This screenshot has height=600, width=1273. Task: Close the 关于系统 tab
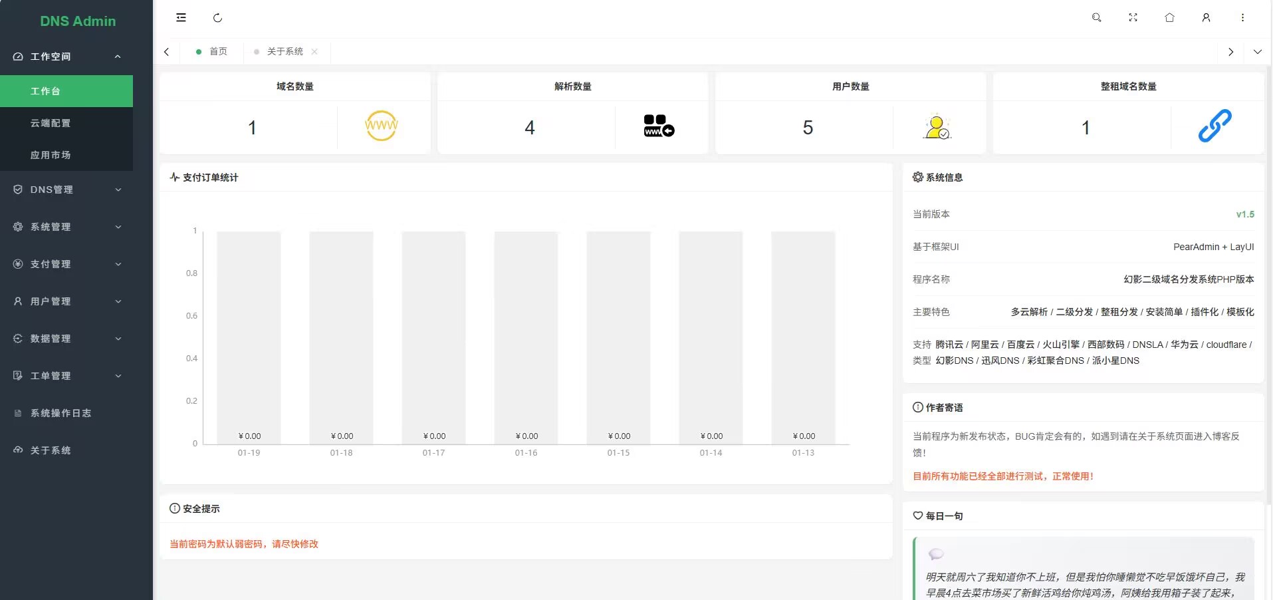[x=314, y=52]
